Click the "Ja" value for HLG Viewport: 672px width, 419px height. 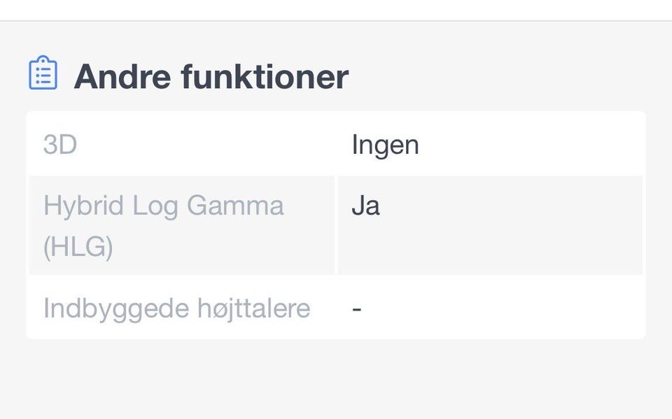point(365,206)
